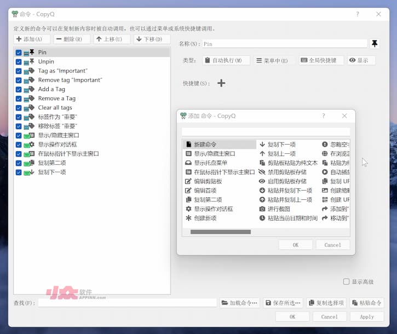Image resolution: width=397 pixels, height=334 pixels.
Task: Toggle checkbox for Tag as "Important"
Action: (x=19, y=71)
